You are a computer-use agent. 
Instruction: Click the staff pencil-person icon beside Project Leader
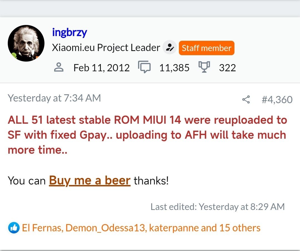(169, 48)
